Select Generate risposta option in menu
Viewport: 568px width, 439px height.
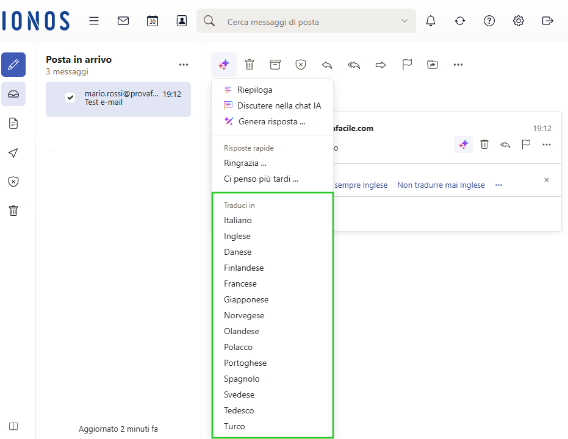[271, 121]
